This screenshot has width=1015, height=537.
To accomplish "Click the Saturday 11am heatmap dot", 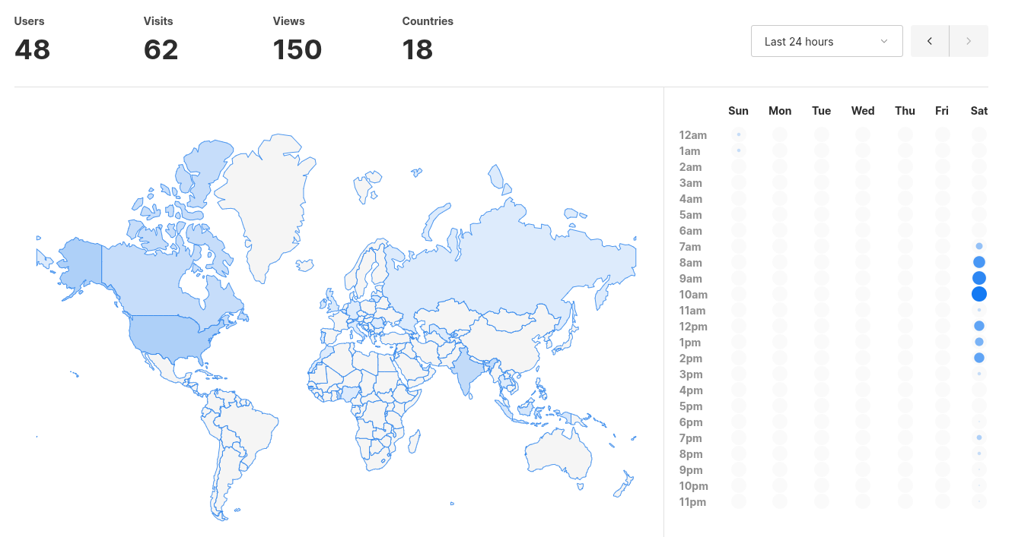I will click(x=979, y=310).
